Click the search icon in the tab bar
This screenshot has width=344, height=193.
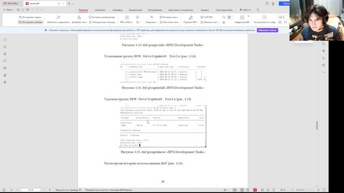point(258,10)
